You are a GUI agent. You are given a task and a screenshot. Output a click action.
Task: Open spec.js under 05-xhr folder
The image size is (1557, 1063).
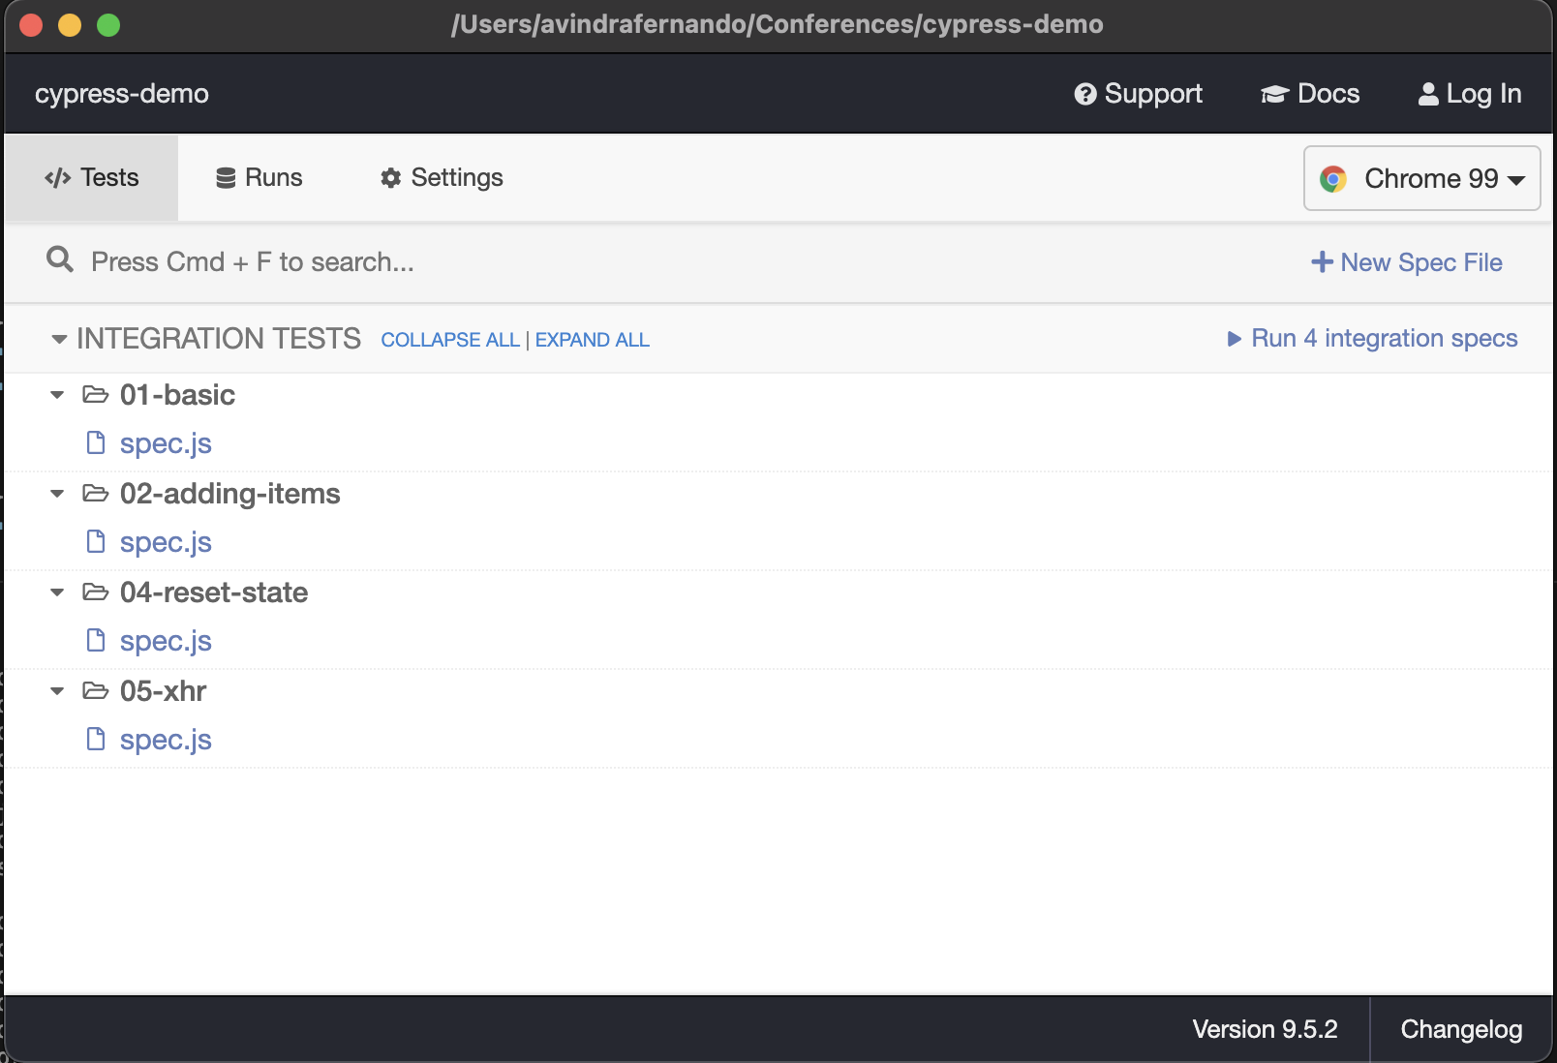point(166,740)
